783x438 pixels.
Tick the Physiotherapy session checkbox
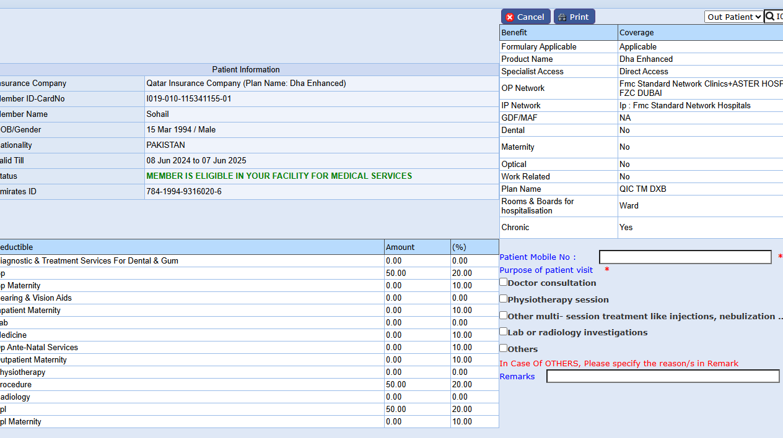(x=504, y=299)
